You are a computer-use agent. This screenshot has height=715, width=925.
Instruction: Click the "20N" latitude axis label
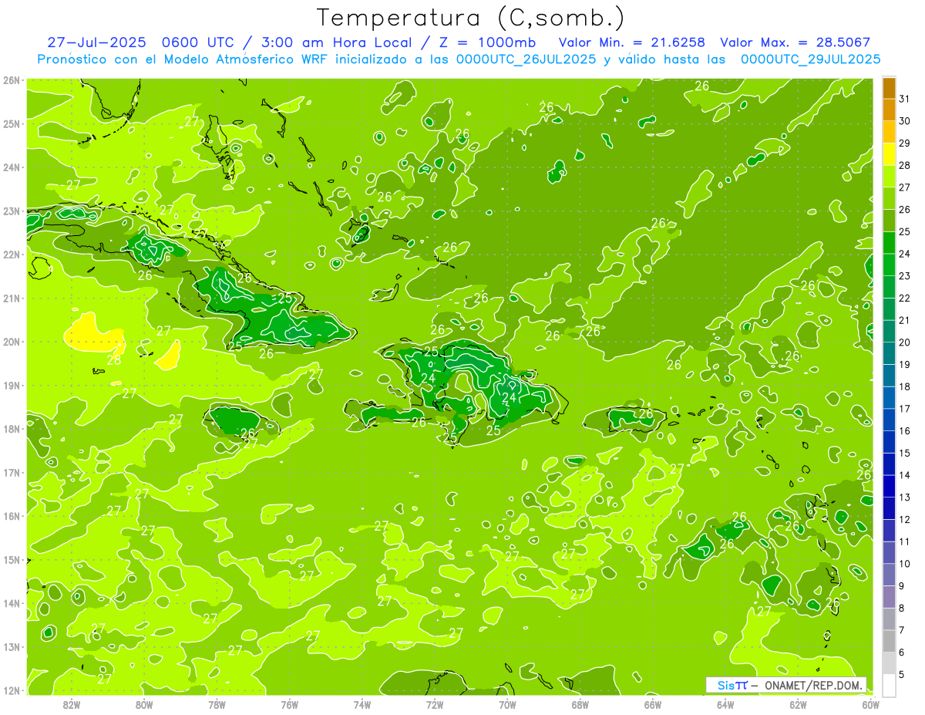[11, 342]
